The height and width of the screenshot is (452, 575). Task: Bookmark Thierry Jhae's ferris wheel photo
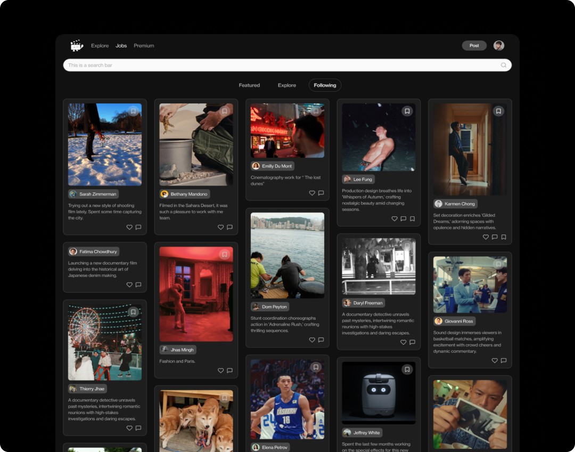click(133, 312)
